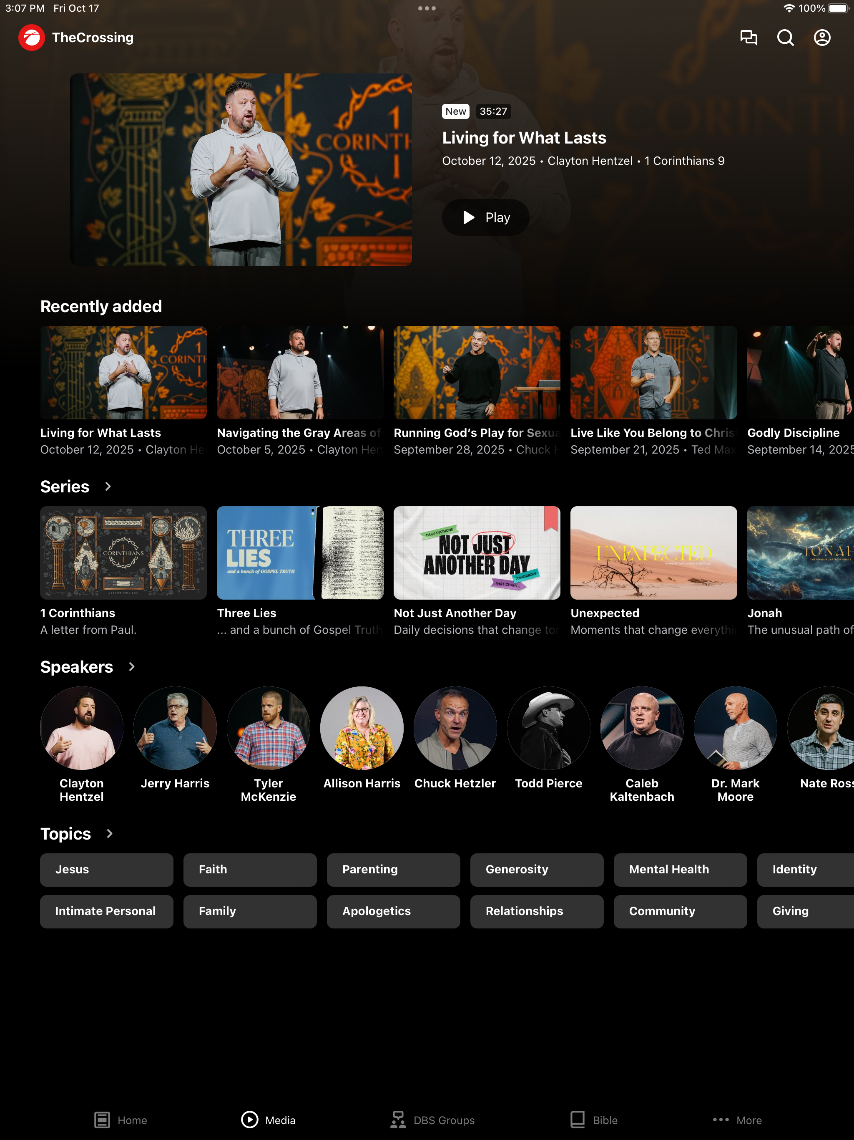Tap the three-dot multitasking indicator
Viewport: 854px width, 1140px height.
pyautogui.click(x=427, y=8)
